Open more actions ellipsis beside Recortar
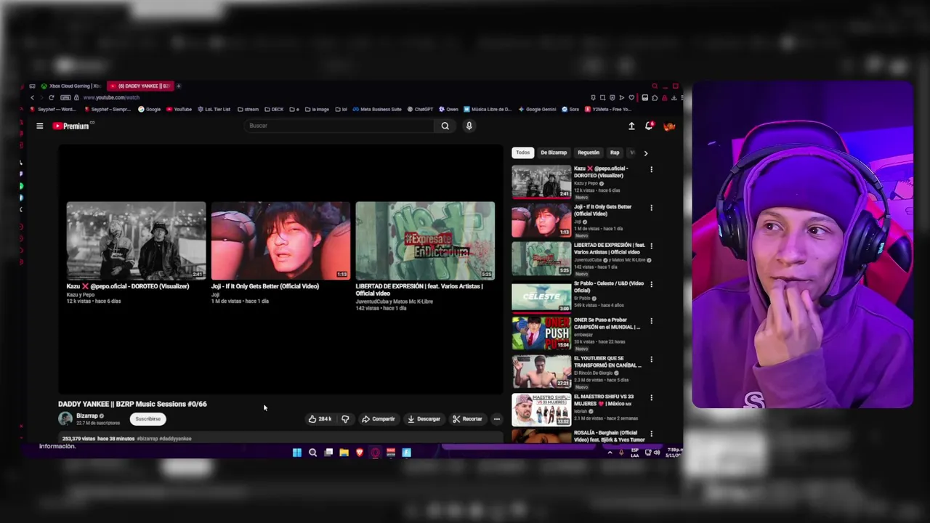Viewport: 930px width, 523px height. [x=497, y=418]
